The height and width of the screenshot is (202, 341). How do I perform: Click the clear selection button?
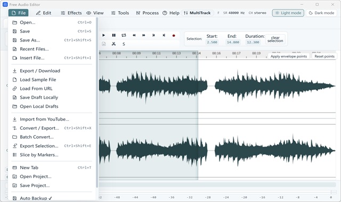(275, 39)
